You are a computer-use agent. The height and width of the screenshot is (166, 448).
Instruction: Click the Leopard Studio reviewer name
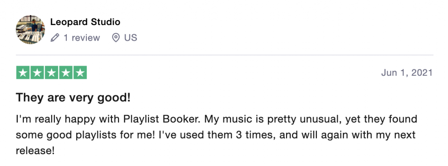85,22
